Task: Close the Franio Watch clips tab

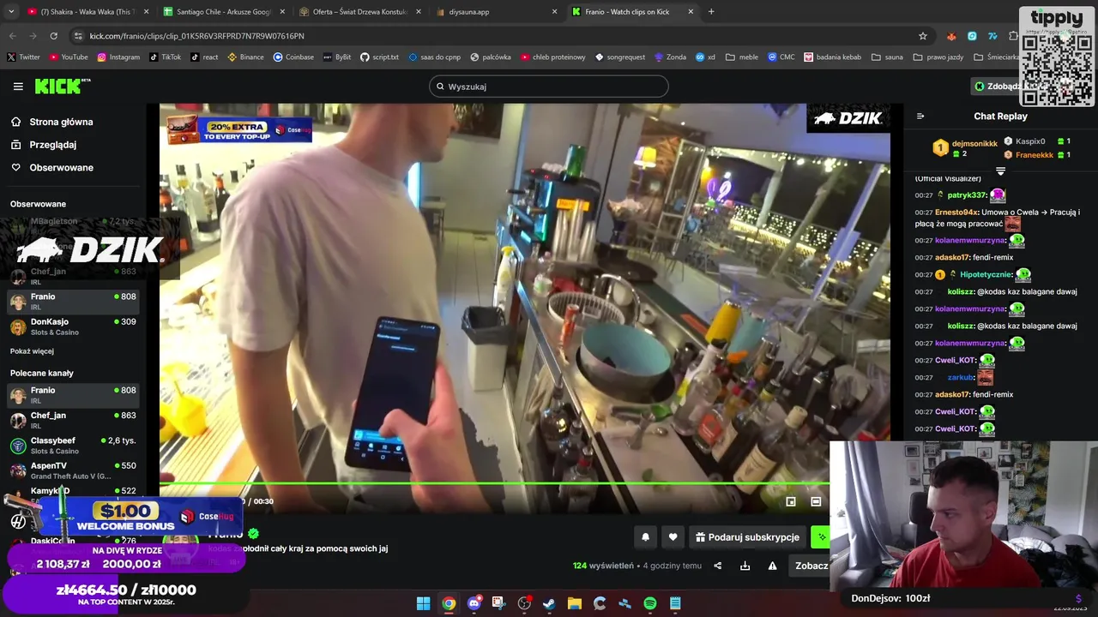Action: tap(691, 12)
